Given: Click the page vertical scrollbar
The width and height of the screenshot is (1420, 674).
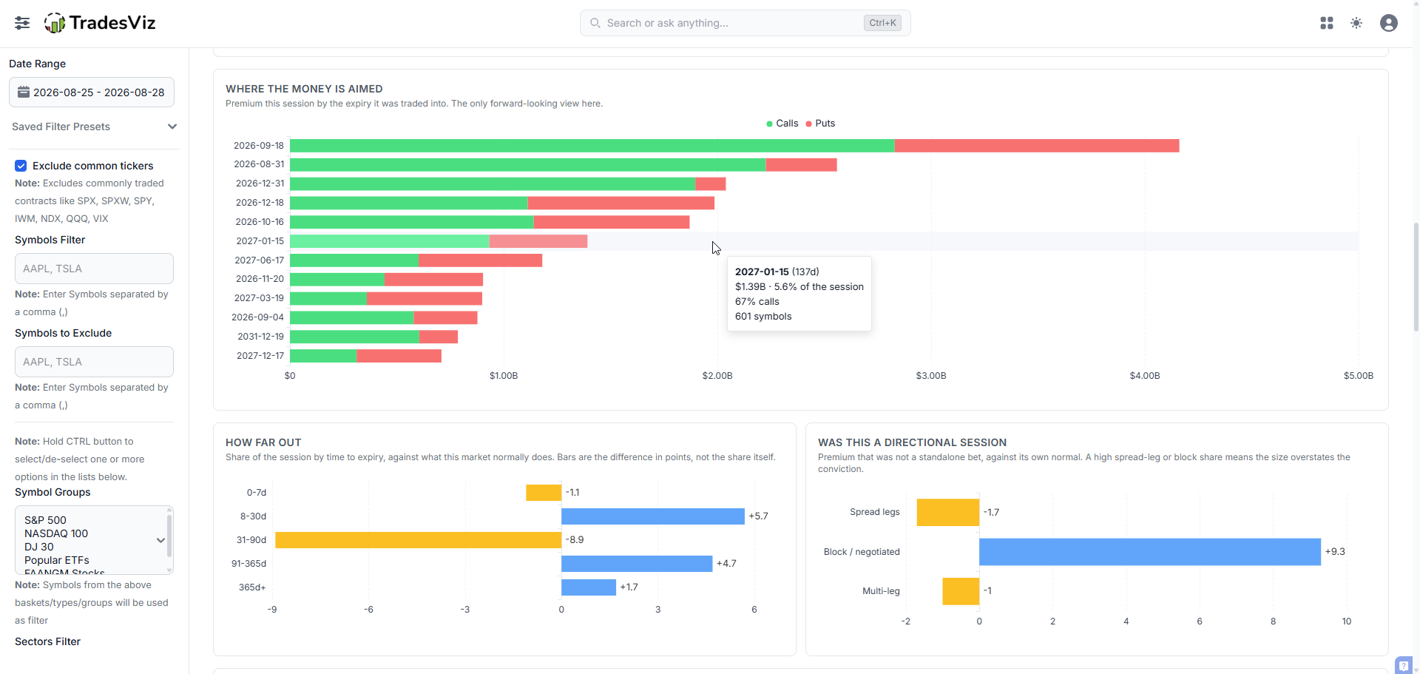Looking at the screenshot, I should (x=1416, y=276).
